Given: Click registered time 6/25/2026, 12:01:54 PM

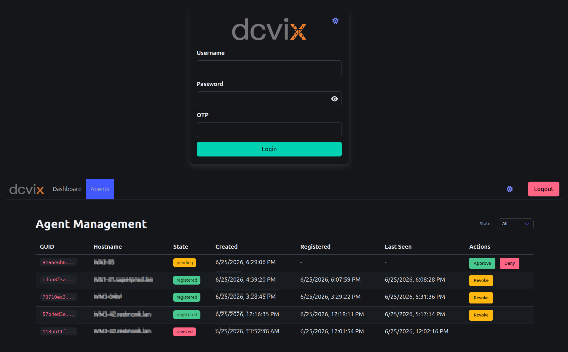Looking at the screenshot, I should tap(332, 332).
